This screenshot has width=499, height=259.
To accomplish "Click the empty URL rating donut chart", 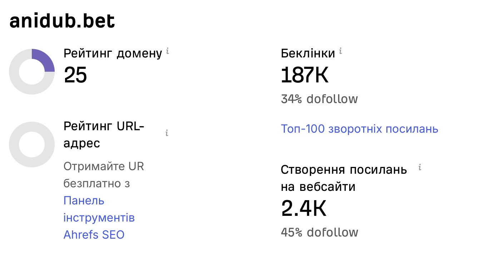I will 32,144.
